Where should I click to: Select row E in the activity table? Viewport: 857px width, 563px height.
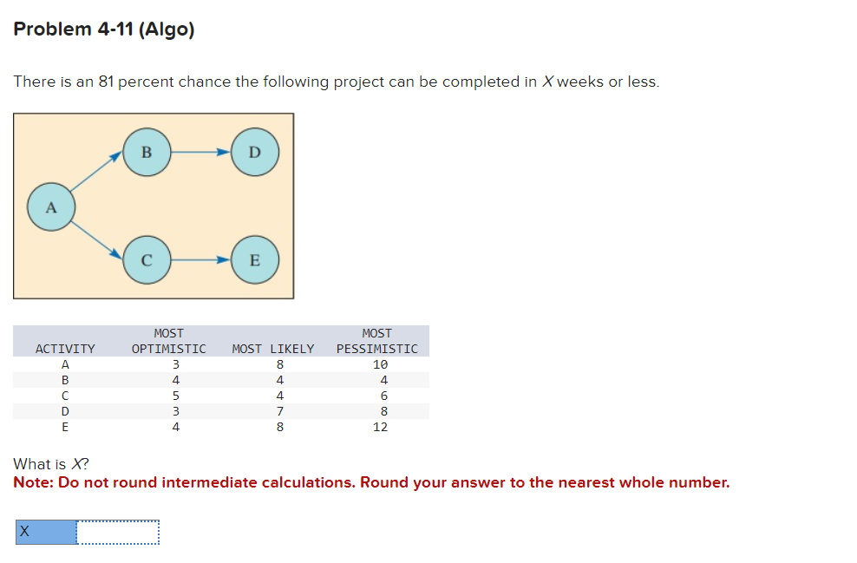(x=65, y=426)
